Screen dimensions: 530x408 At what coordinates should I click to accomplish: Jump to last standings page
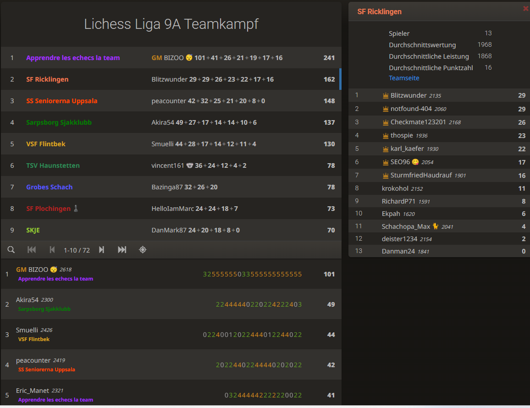(122, 250)
